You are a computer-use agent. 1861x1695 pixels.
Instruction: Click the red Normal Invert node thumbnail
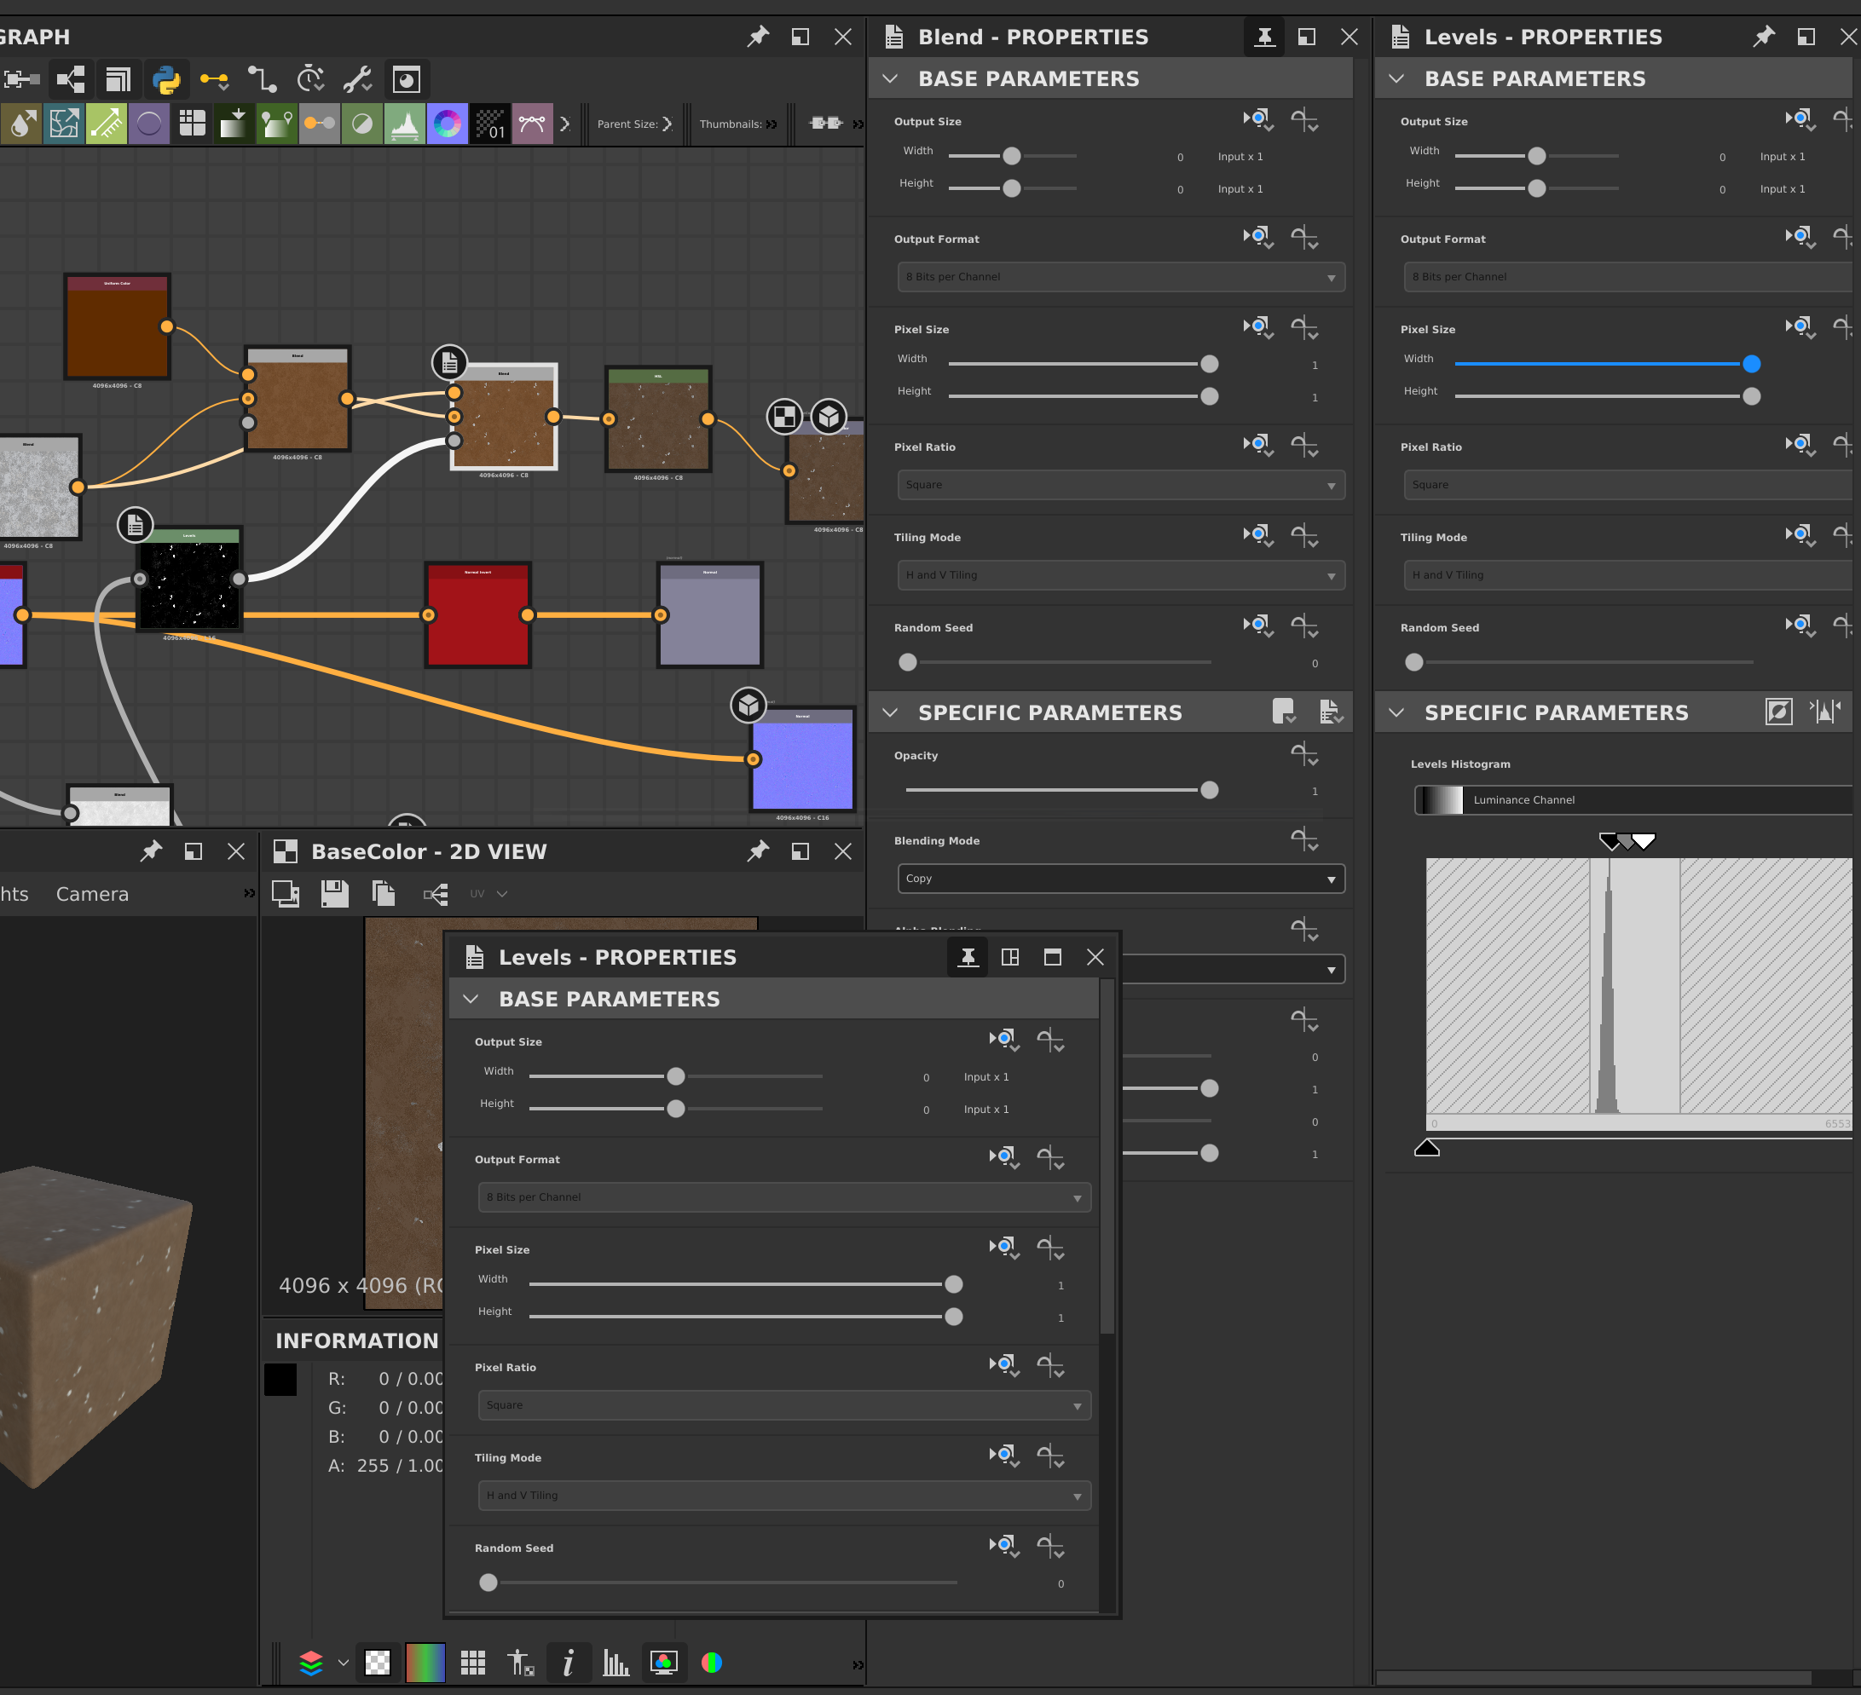click(477, 614)
